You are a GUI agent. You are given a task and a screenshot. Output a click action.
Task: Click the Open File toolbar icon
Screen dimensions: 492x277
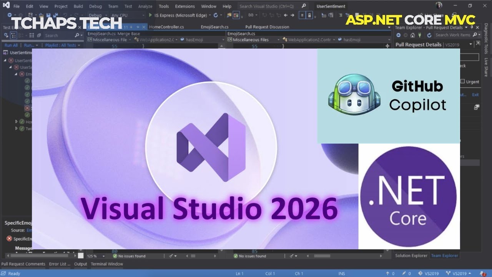pyautogui.click(x=42, y=15)
